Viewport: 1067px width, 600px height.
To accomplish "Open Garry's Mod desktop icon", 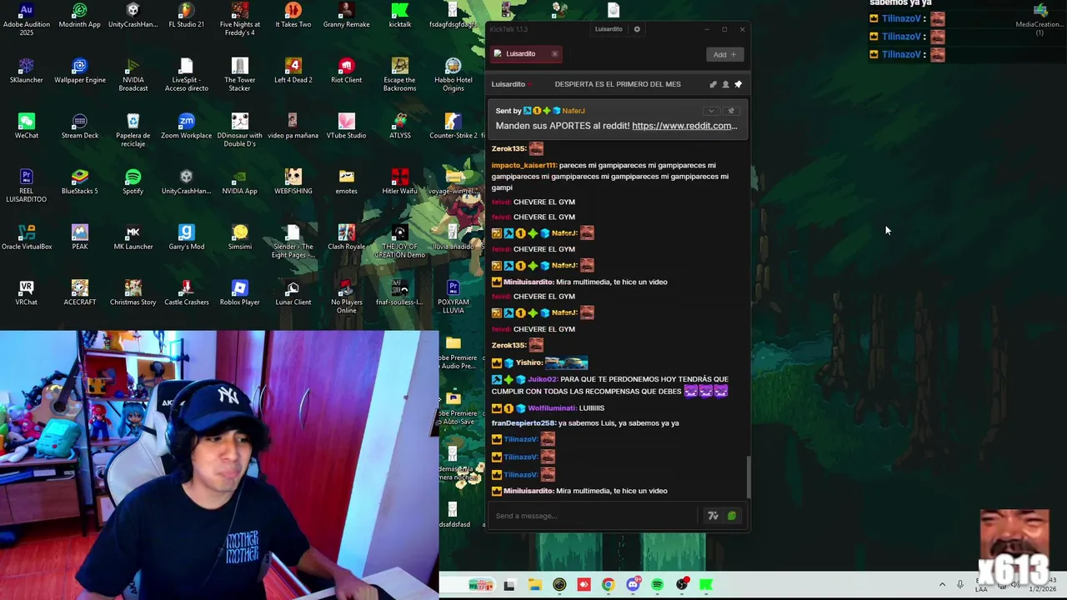I will pyautogui.click(x=186, y=237).
